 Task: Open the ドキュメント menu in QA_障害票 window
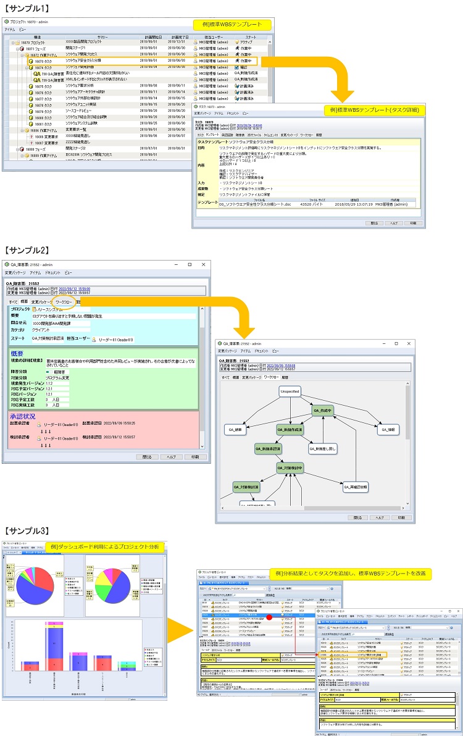52,272
